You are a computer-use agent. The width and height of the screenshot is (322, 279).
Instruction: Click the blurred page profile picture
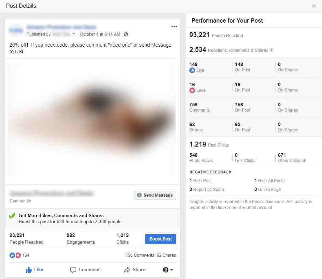[x=16, y=30]
